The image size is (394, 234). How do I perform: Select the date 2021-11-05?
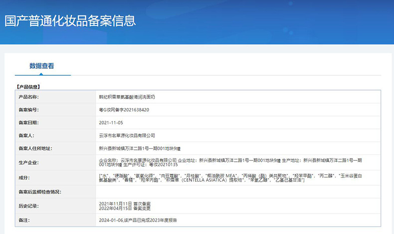[111, 122]
